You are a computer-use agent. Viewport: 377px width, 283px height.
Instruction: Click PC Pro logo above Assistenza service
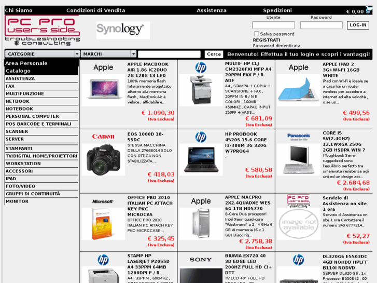coord(298,201)
